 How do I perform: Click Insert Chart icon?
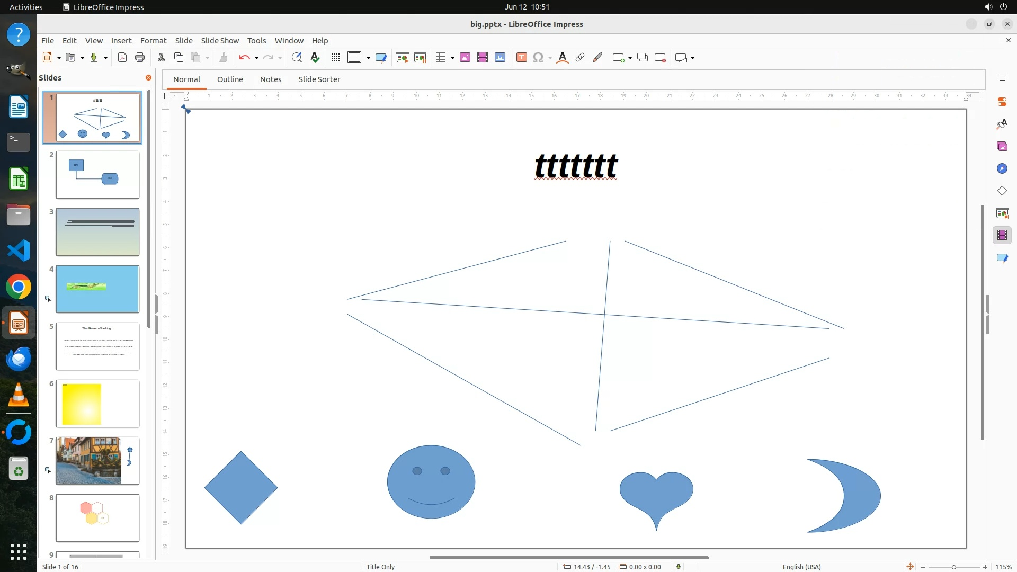[x=500, y=58]
